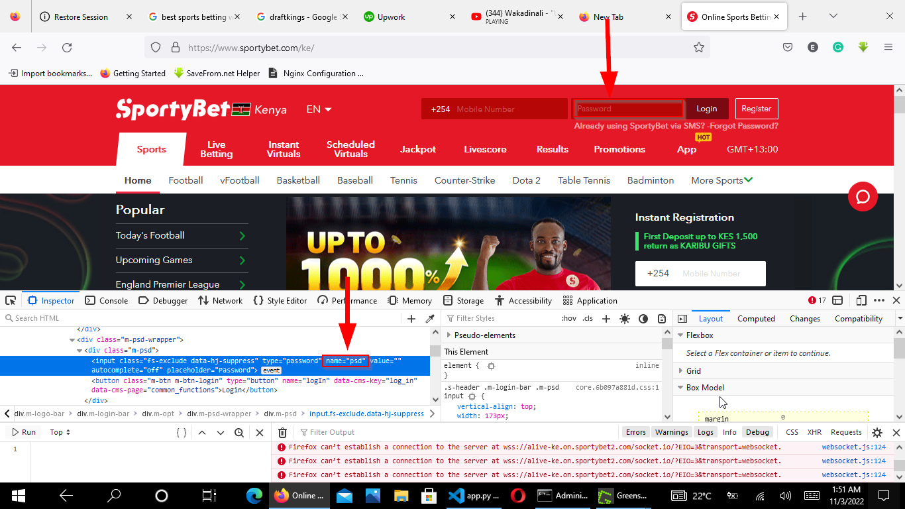Switch to the Network DevTools tab

(x=221, y=300)
